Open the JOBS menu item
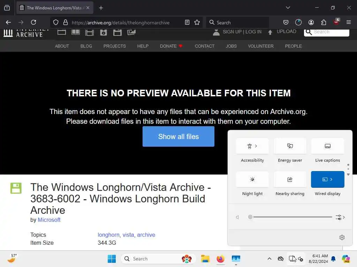 point(231,46)
